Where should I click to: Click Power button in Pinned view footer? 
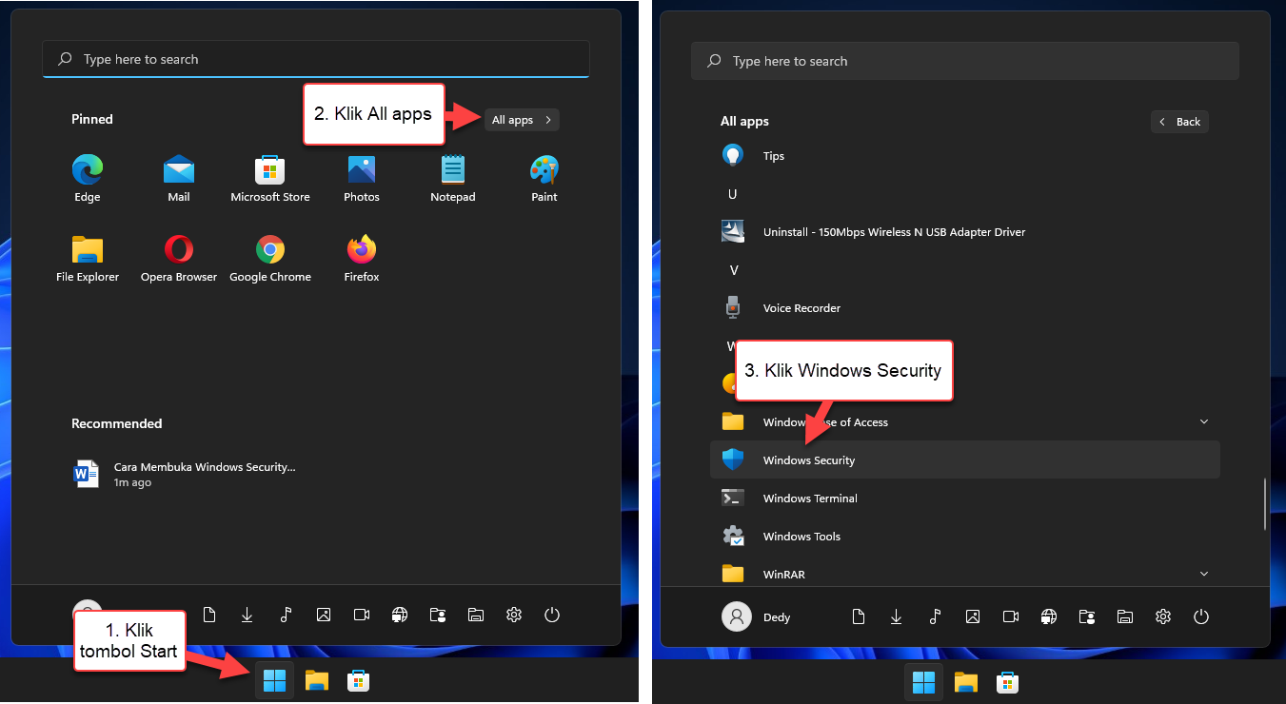click(x=552, y=615)
